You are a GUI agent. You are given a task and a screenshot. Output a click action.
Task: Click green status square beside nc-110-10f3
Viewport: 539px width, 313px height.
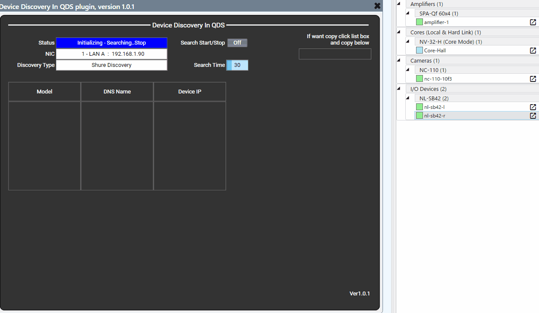click(x=420, y=79)
